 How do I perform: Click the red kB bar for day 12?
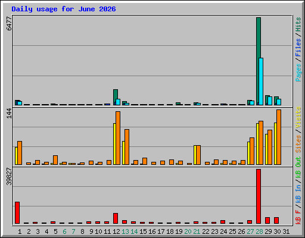pyautogui.click(x=116, y=218)
